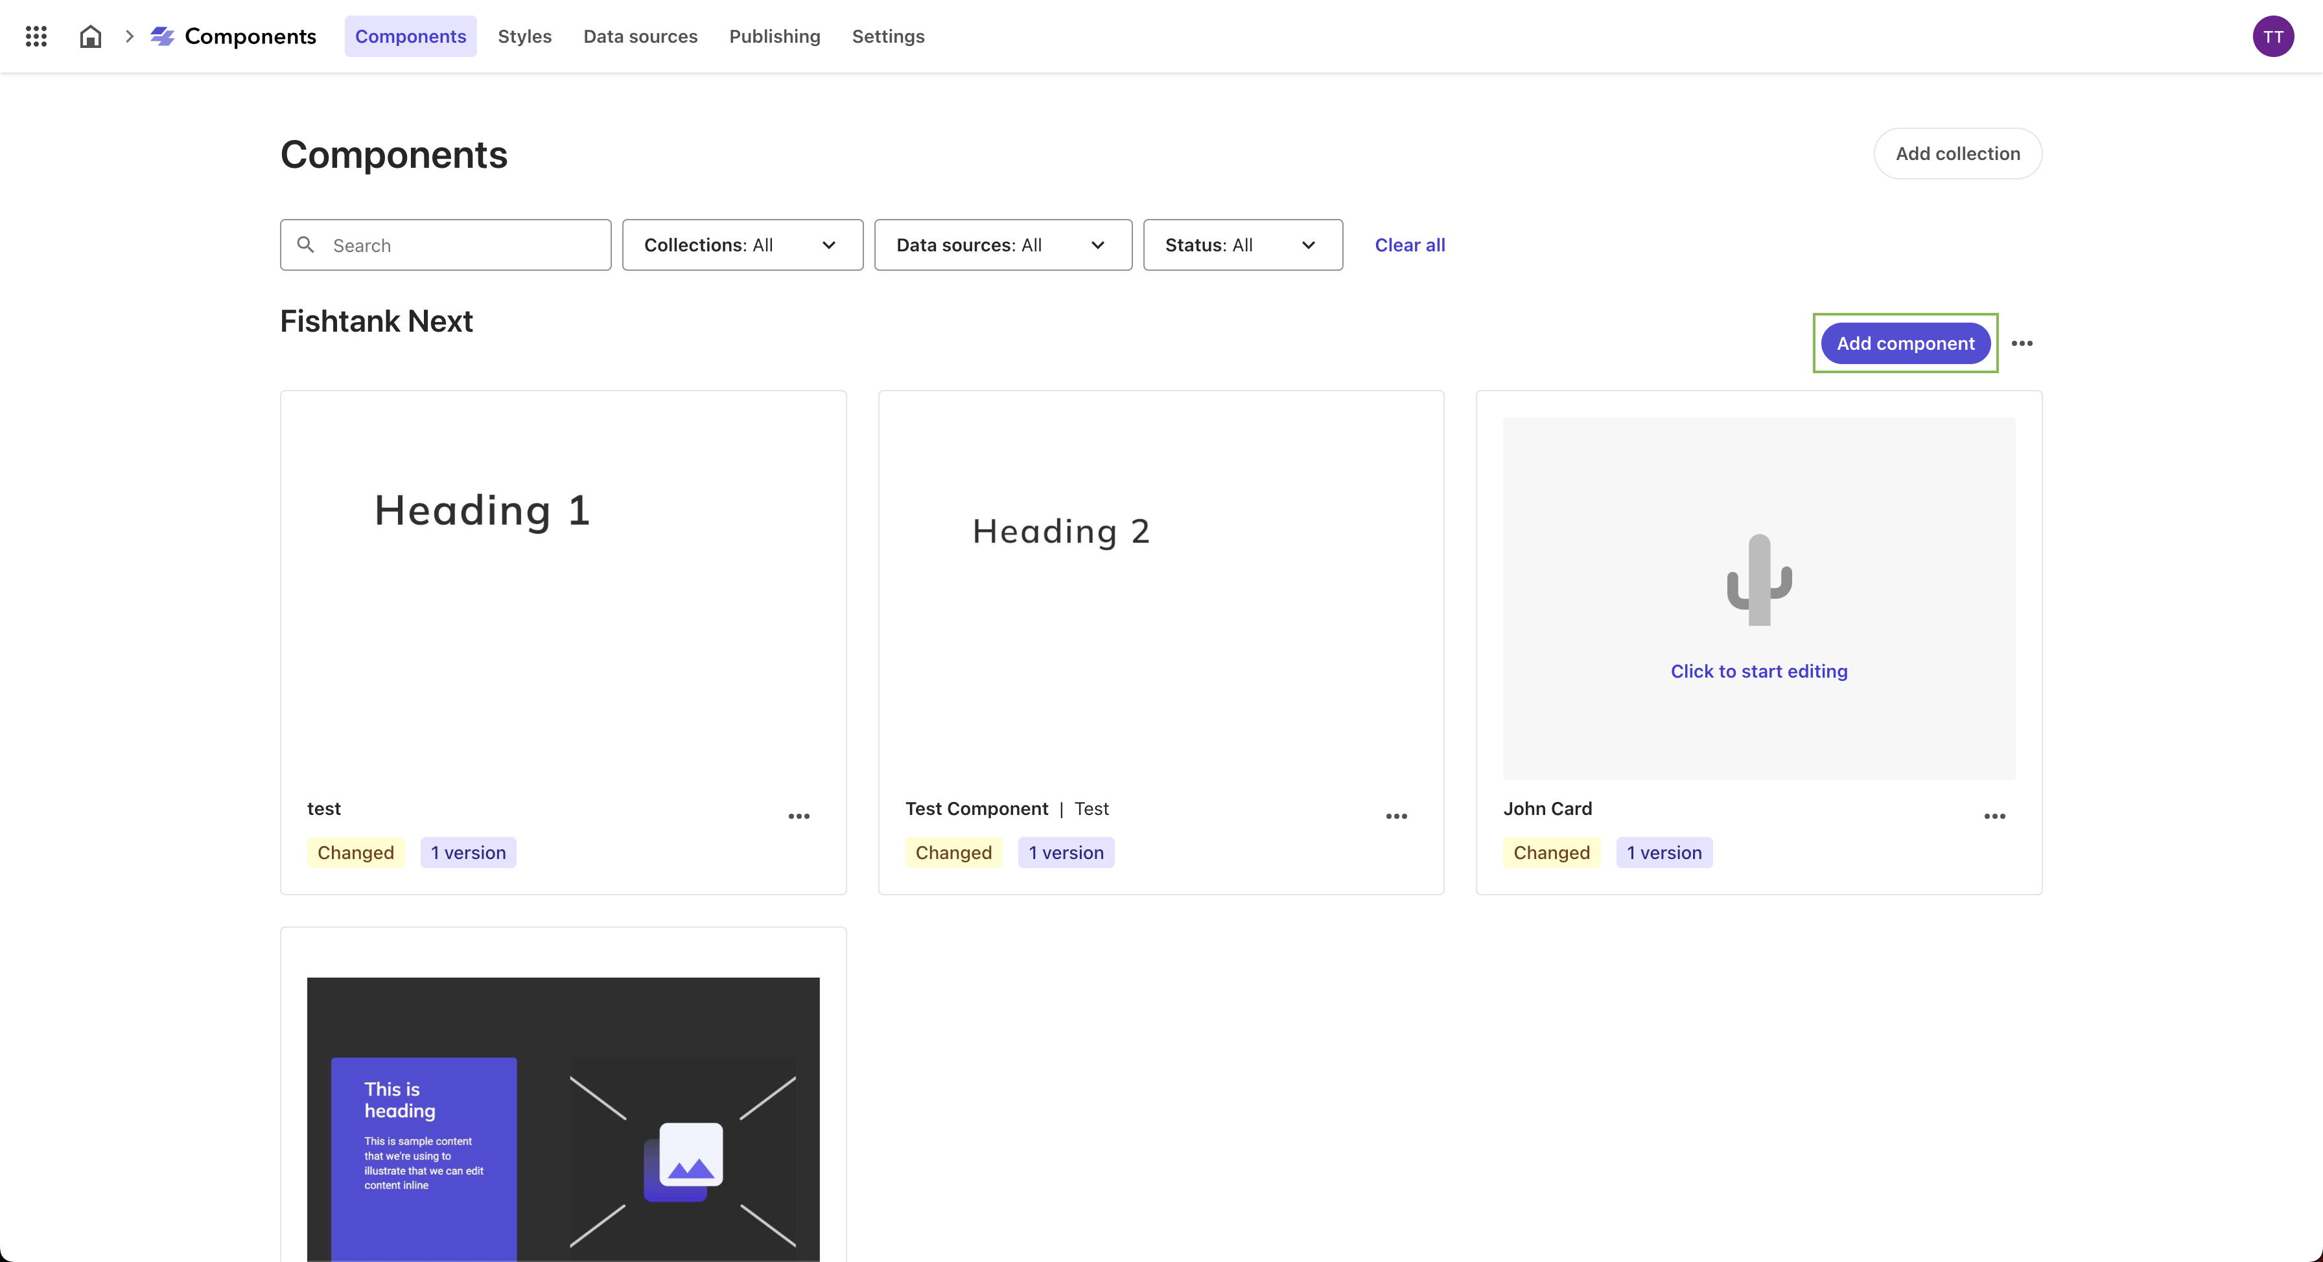This screenshot has width=2323, height=1262.
Task: Open the Collections: All dropdown
Action: coord(741,244)
